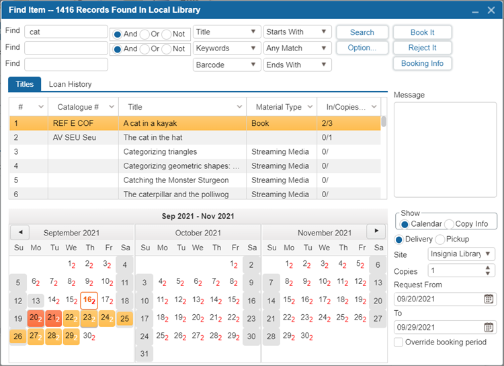The height and width of the screenshot is (366, 504).
Task: Open the To date calendar picker icon
Action: pyautogui.click(x=489, y=327)
